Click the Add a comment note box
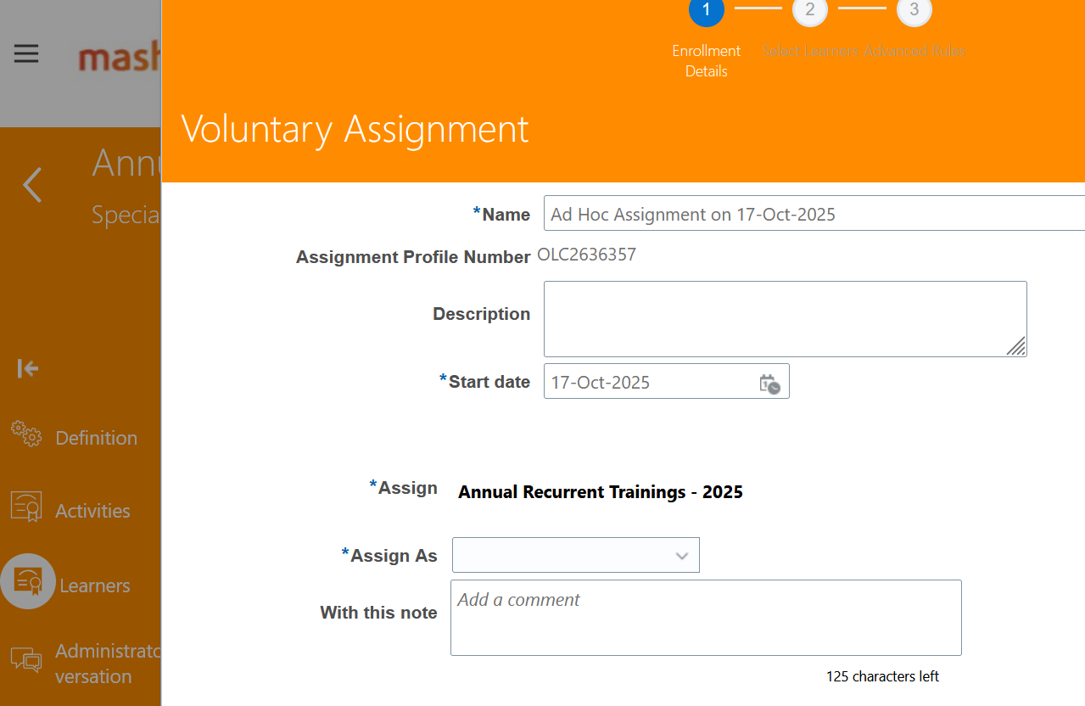The width and height of the screenshot is (1085, 706). coord(705,617)
